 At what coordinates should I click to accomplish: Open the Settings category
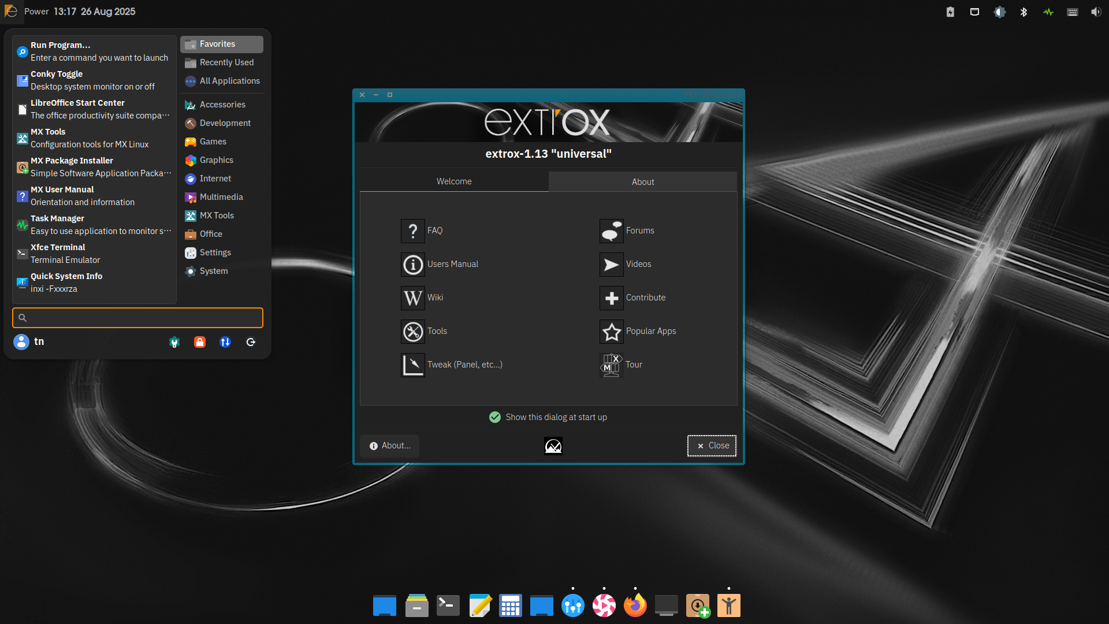click(222, 252)
